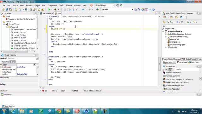This screenshot has height=114, width=202.
Task: Open the Seconds combo box dropdown
Action: coord(133,9)
